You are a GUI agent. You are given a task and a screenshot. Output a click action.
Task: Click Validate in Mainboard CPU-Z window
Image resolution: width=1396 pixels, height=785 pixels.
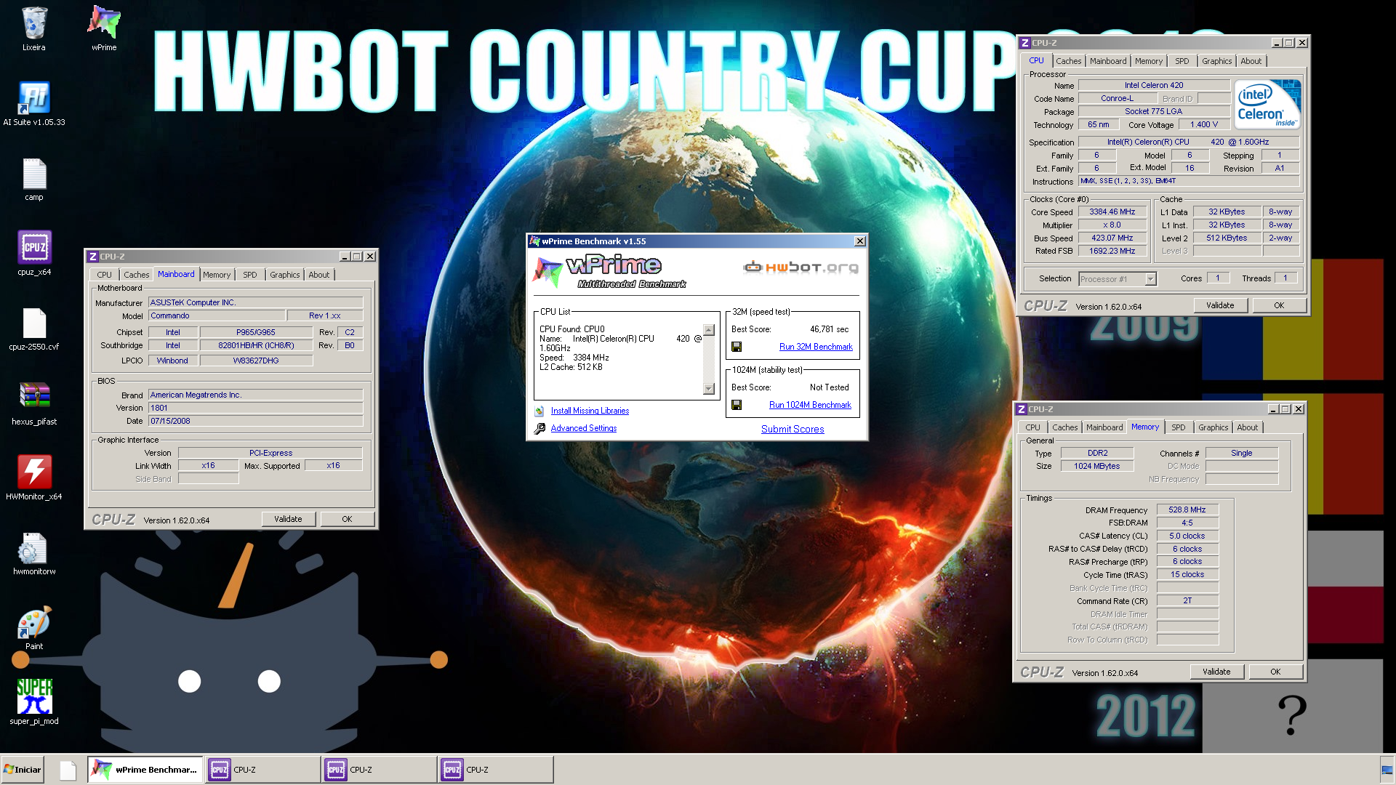pos(288,519)
